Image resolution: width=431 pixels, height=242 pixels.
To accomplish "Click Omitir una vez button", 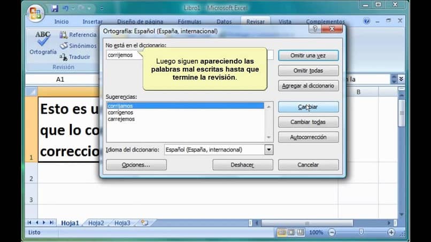I will (x=308, y=56).
